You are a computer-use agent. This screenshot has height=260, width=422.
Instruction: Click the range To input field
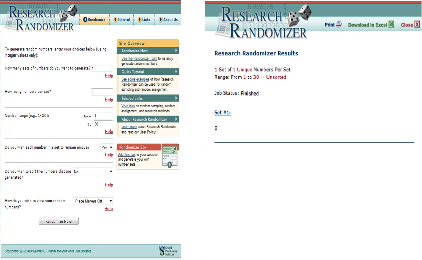(x=104, y=124)
